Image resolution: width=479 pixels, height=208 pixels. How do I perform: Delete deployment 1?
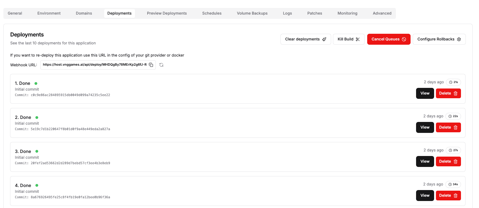point(448,93)
